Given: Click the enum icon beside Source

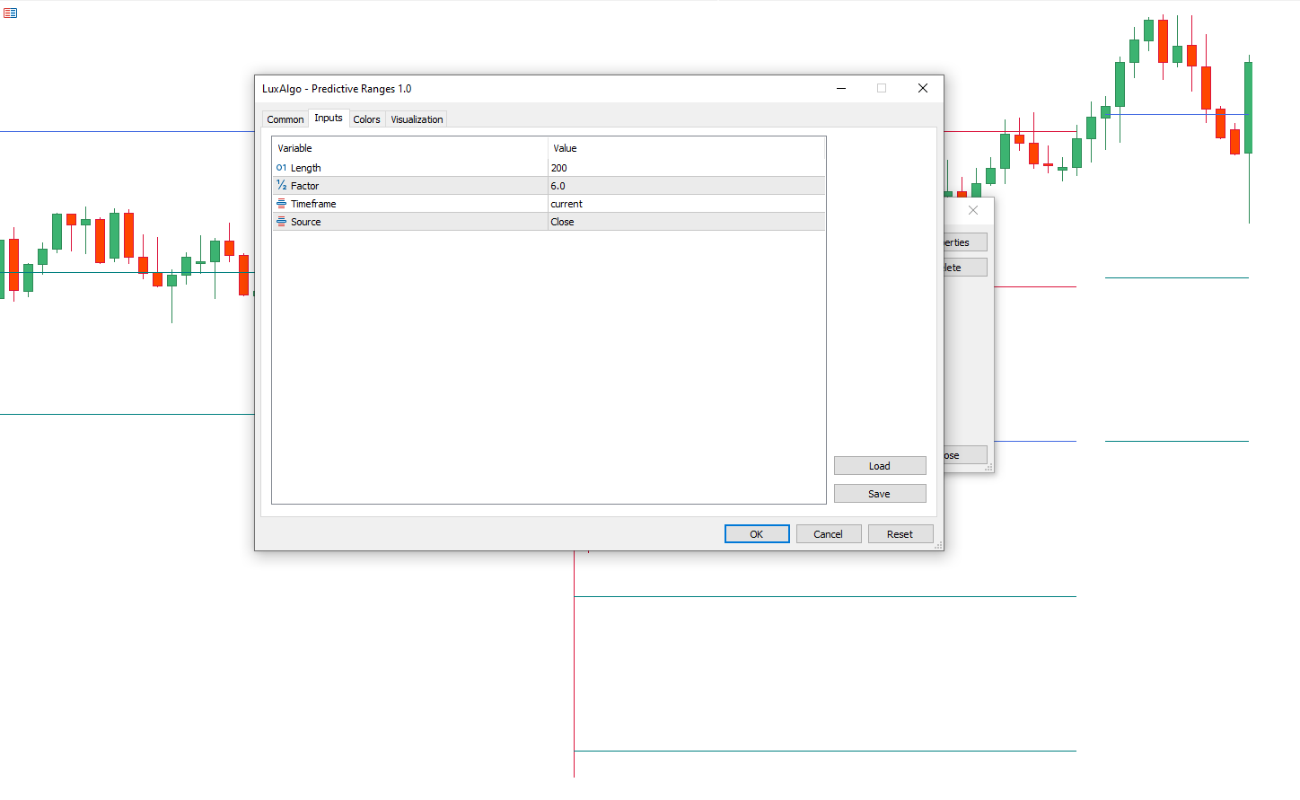Looking at the screenshot, I should [281, 222].
